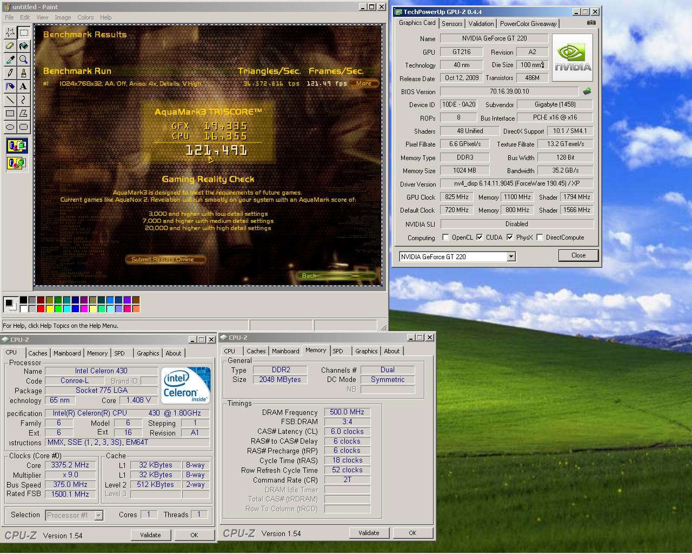Click the save BIOS icon in GPU-Z
Viewport: 692px width, 554px height.
click(x=587, y=91)
